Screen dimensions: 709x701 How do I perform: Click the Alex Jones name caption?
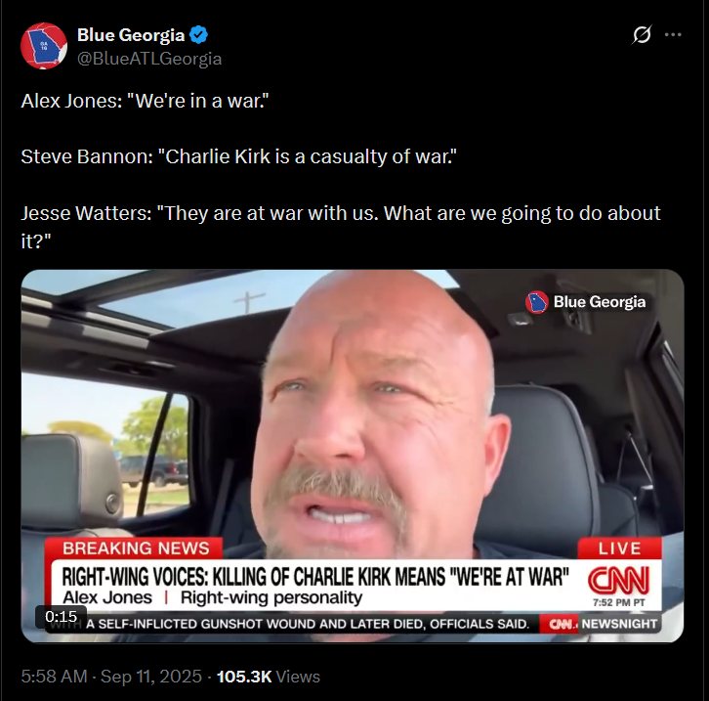pyautogui.click(x=107, y=597)
